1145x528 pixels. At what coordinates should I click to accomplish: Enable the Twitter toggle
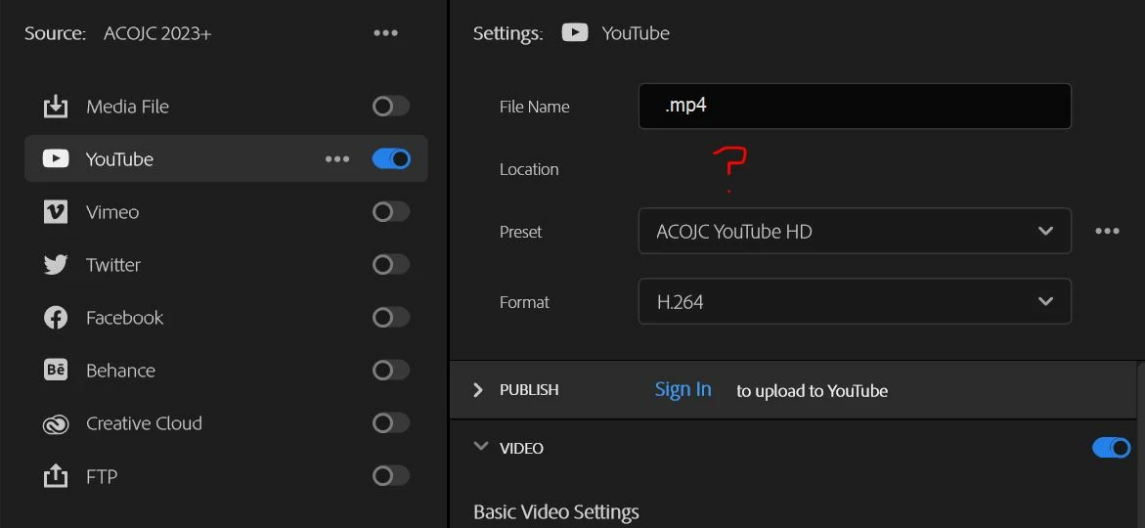pos(391,264)
